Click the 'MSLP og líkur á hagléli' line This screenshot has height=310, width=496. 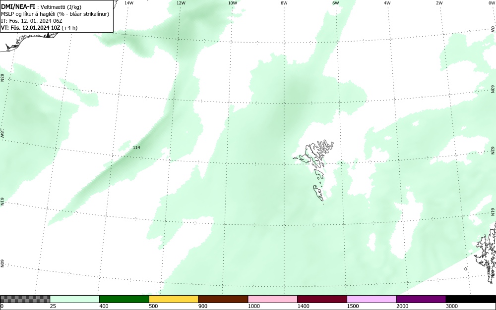55,14
